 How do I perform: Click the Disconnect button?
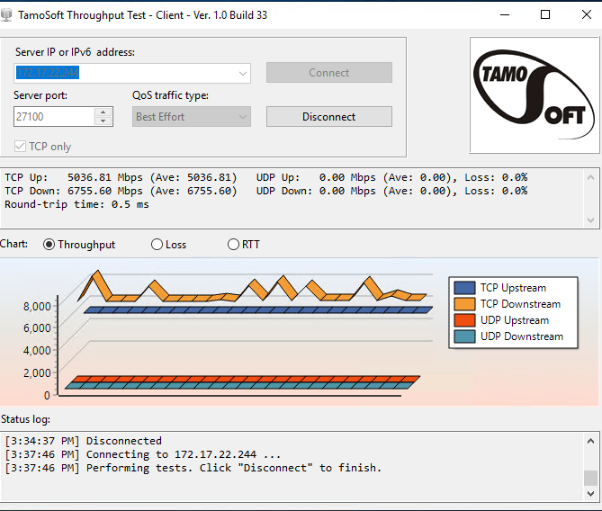pos(329,117)
